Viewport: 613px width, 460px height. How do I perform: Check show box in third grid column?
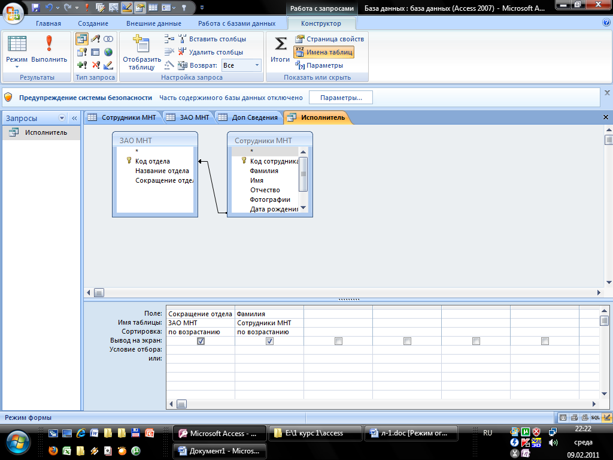(339, 341)
